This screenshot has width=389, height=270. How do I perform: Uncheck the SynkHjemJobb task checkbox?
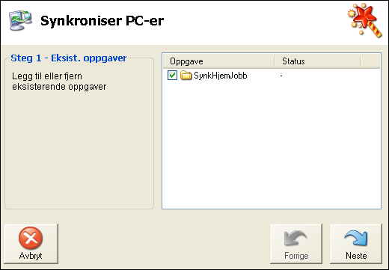(x=172, y=76)
